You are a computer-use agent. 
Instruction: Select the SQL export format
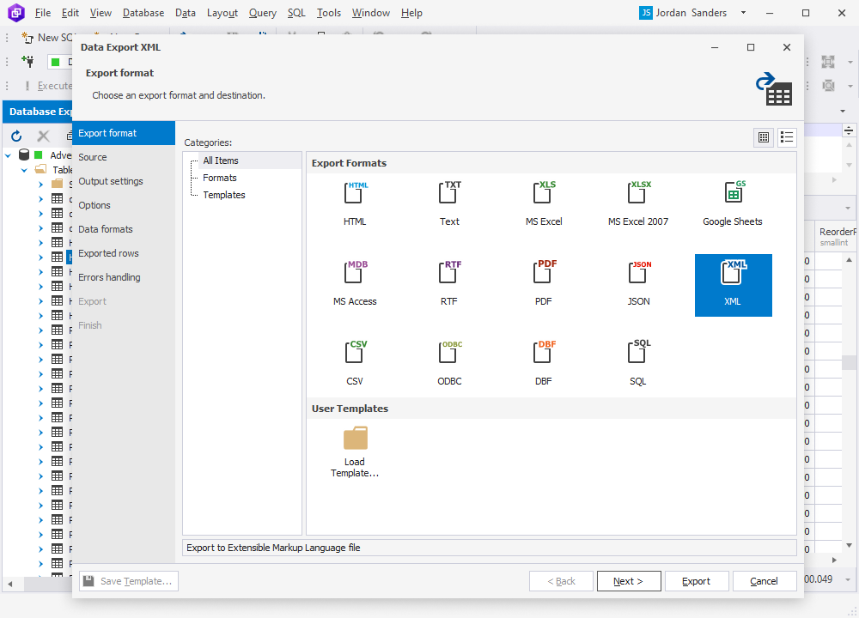(x=637, y=359)
